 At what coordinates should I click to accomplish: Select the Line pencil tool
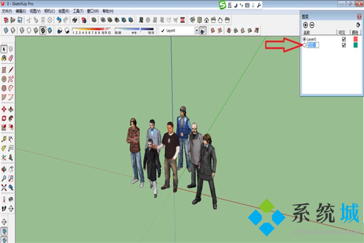click(11, 70)
